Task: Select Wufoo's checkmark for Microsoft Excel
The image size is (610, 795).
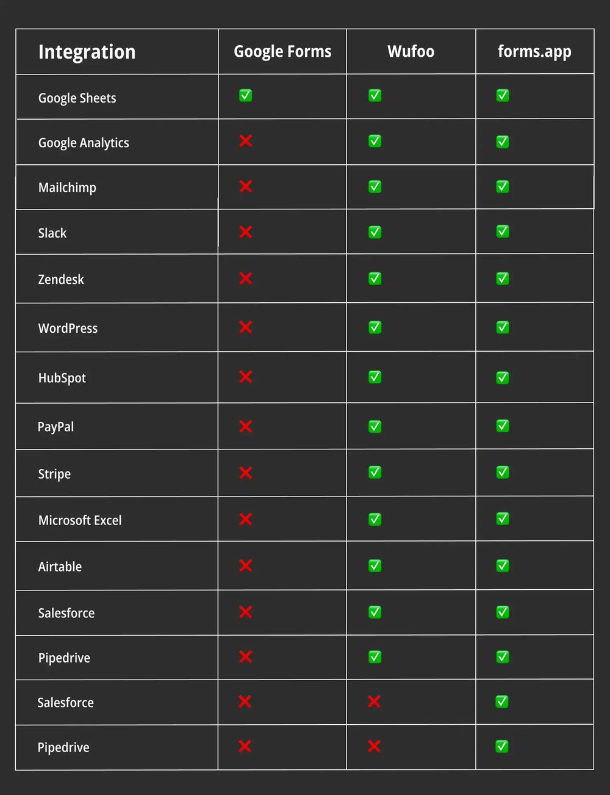Action: coord(375,519)
